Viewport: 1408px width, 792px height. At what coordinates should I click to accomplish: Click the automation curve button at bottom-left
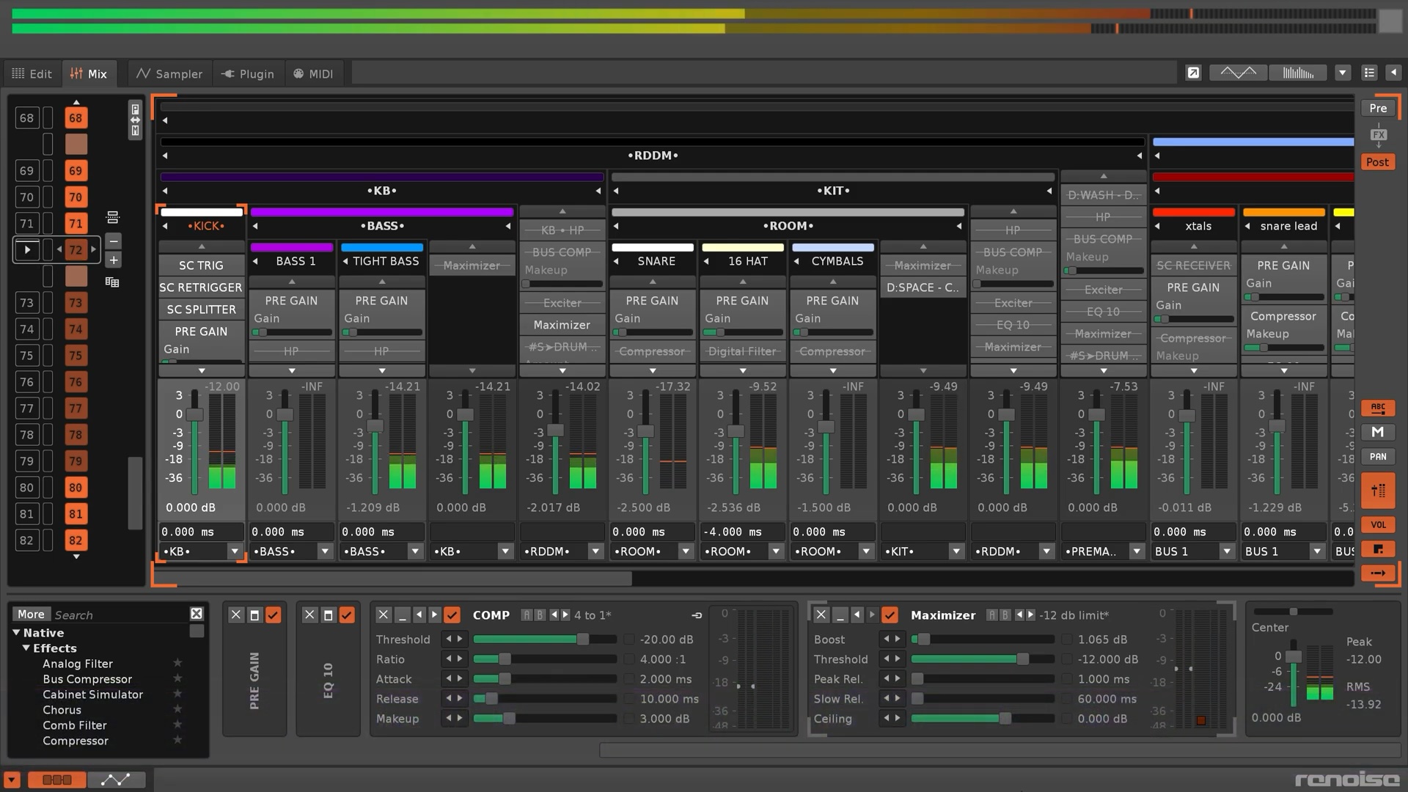click(116, 780)
